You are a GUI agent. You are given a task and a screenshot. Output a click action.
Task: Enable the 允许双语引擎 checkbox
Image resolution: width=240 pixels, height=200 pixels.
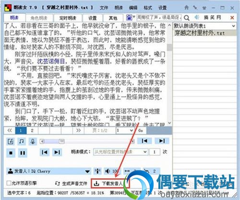9,183
